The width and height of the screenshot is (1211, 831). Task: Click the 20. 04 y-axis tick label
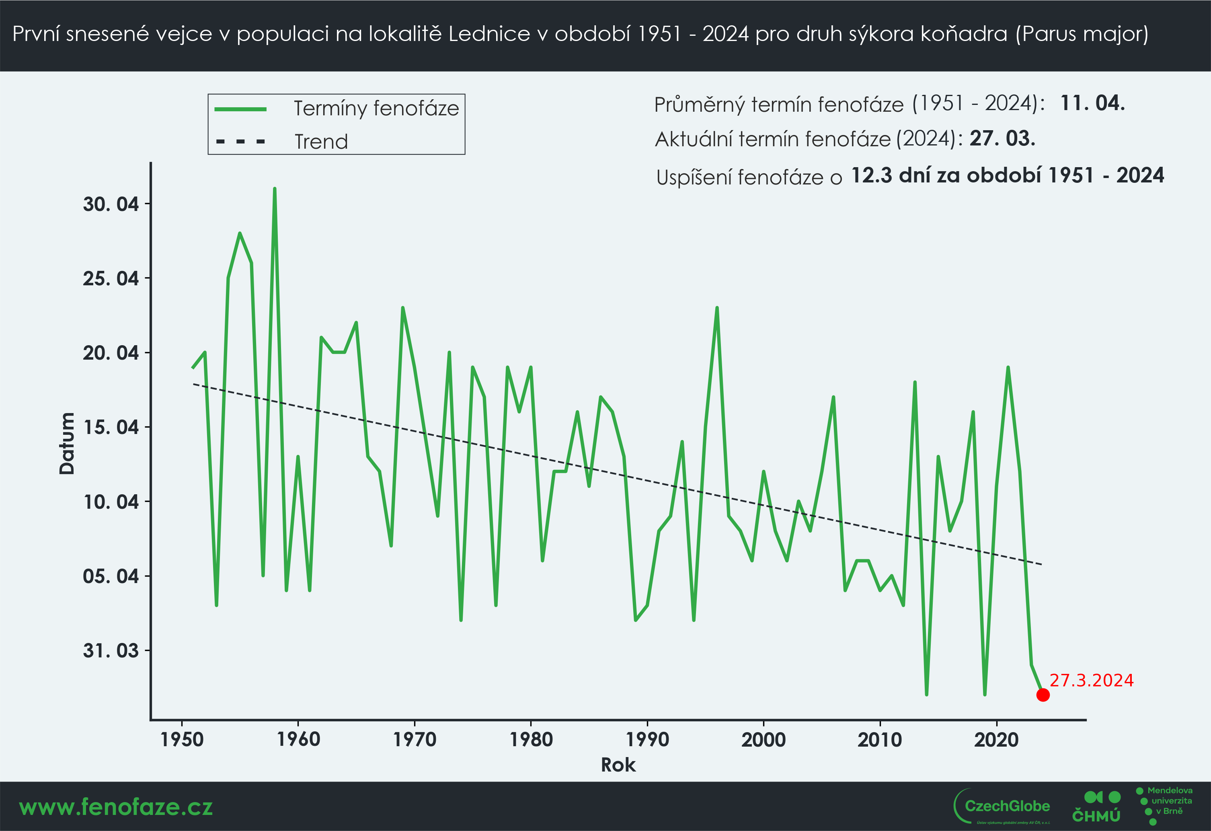point(111,353)
